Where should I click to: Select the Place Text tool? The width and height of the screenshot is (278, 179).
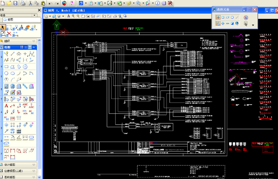click(x=6, y=106)
